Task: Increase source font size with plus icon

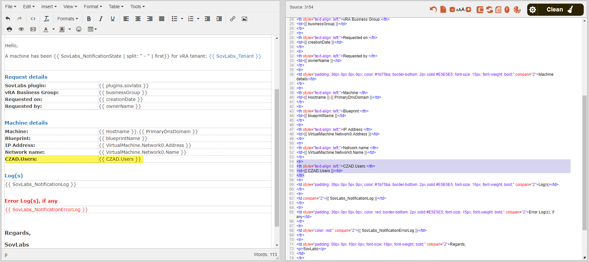Action: coord(469,10)
